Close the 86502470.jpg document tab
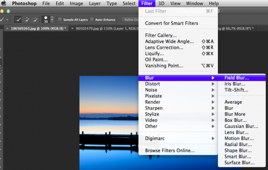This screenshot has height=170, width=268. tap(72, 29)
